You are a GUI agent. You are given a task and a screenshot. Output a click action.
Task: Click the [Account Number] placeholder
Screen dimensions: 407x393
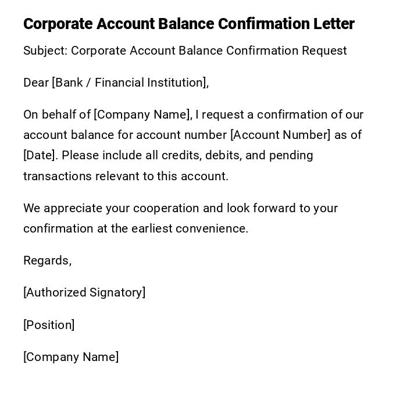pyautogui.click(x=280, y=135)
